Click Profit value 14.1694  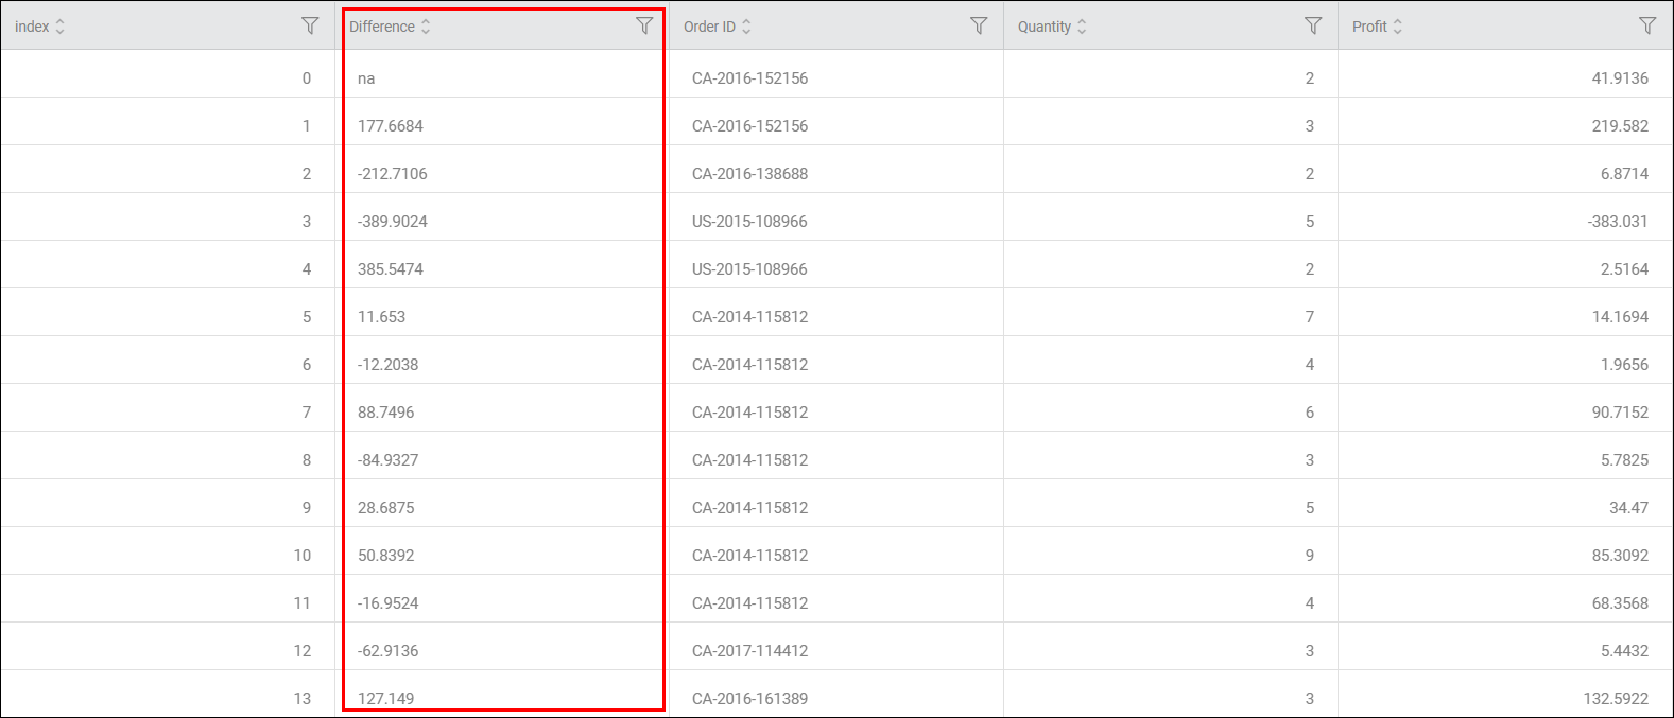(1619, 317)
